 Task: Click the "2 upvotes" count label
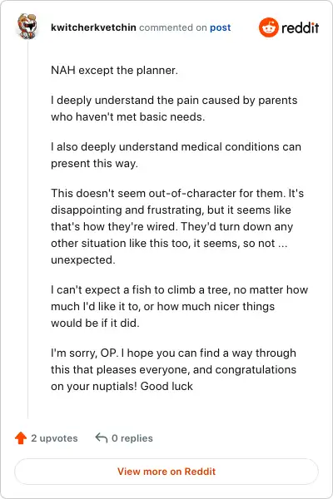coord(54,438)
